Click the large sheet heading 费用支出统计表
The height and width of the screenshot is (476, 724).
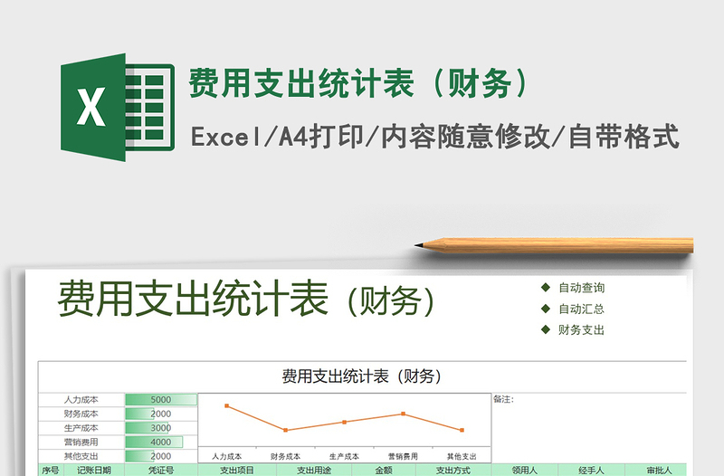(x=193, y=299)
